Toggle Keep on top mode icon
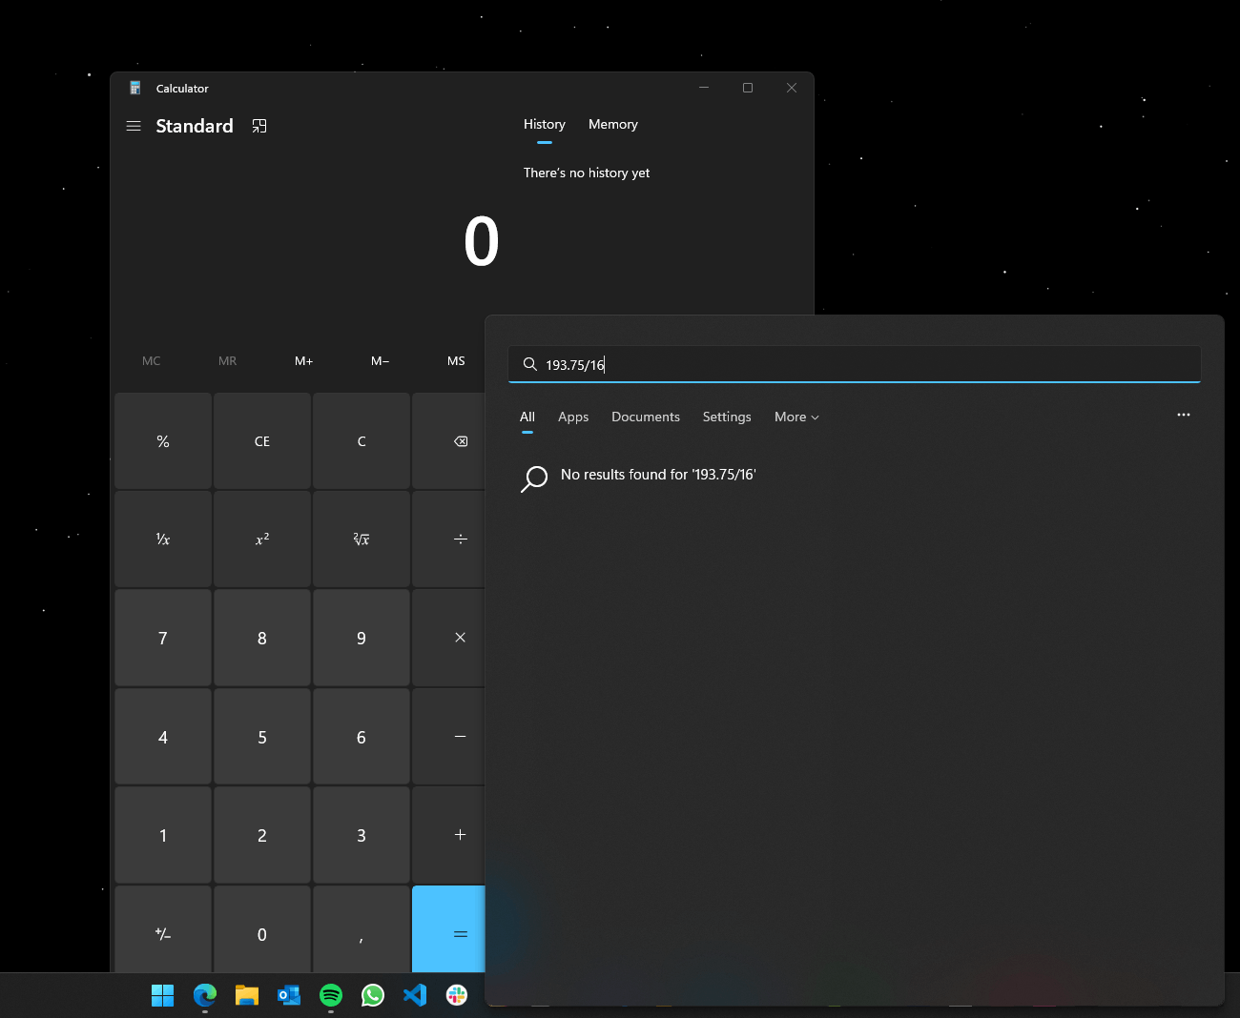Image resolution: width=1240 pixels, height=1018 pixels. coord(259,126)
